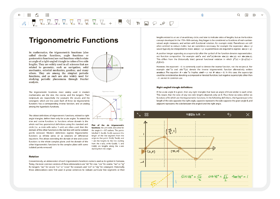Click the Right-angled triangle definitions heading

pyautogui.click(x=175, y=87)
